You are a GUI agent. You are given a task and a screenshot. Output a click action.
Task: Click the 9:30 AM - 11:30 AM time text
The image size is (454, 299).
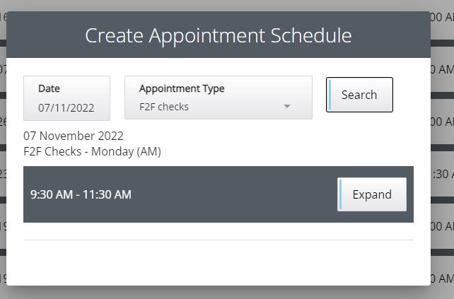tap(81, 194)
